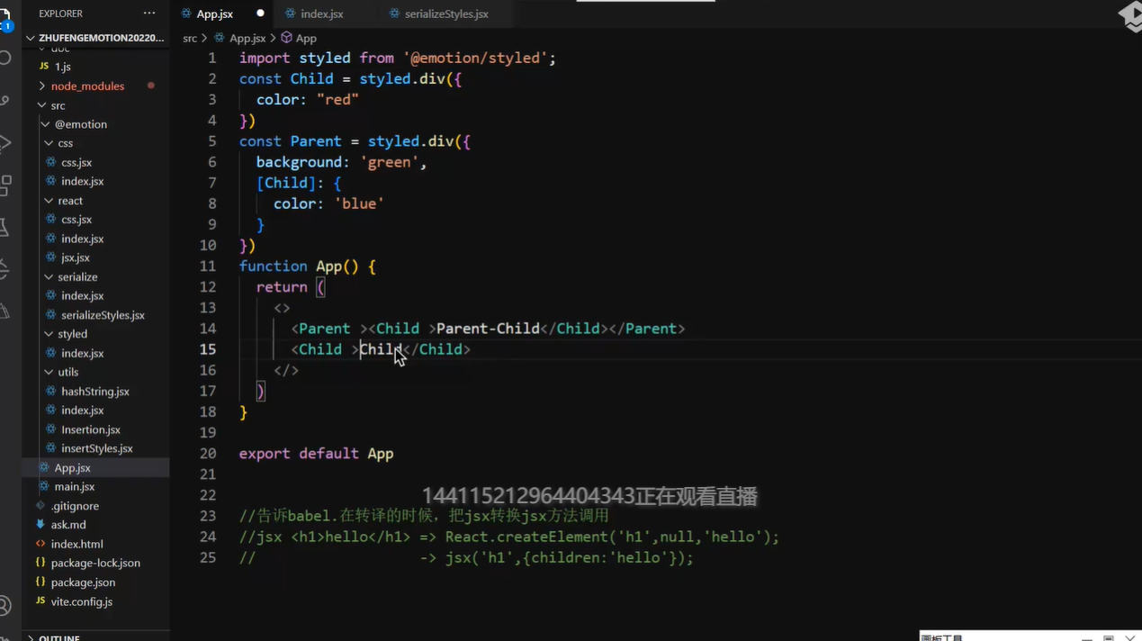Switch to the serializeStyles.jsx editor tab

coord(445,14)
